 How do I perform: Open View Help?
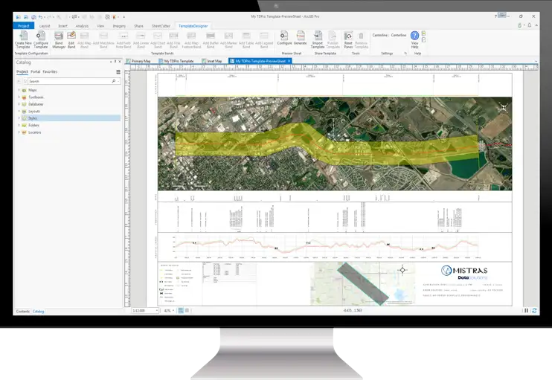tap(414, 39)
